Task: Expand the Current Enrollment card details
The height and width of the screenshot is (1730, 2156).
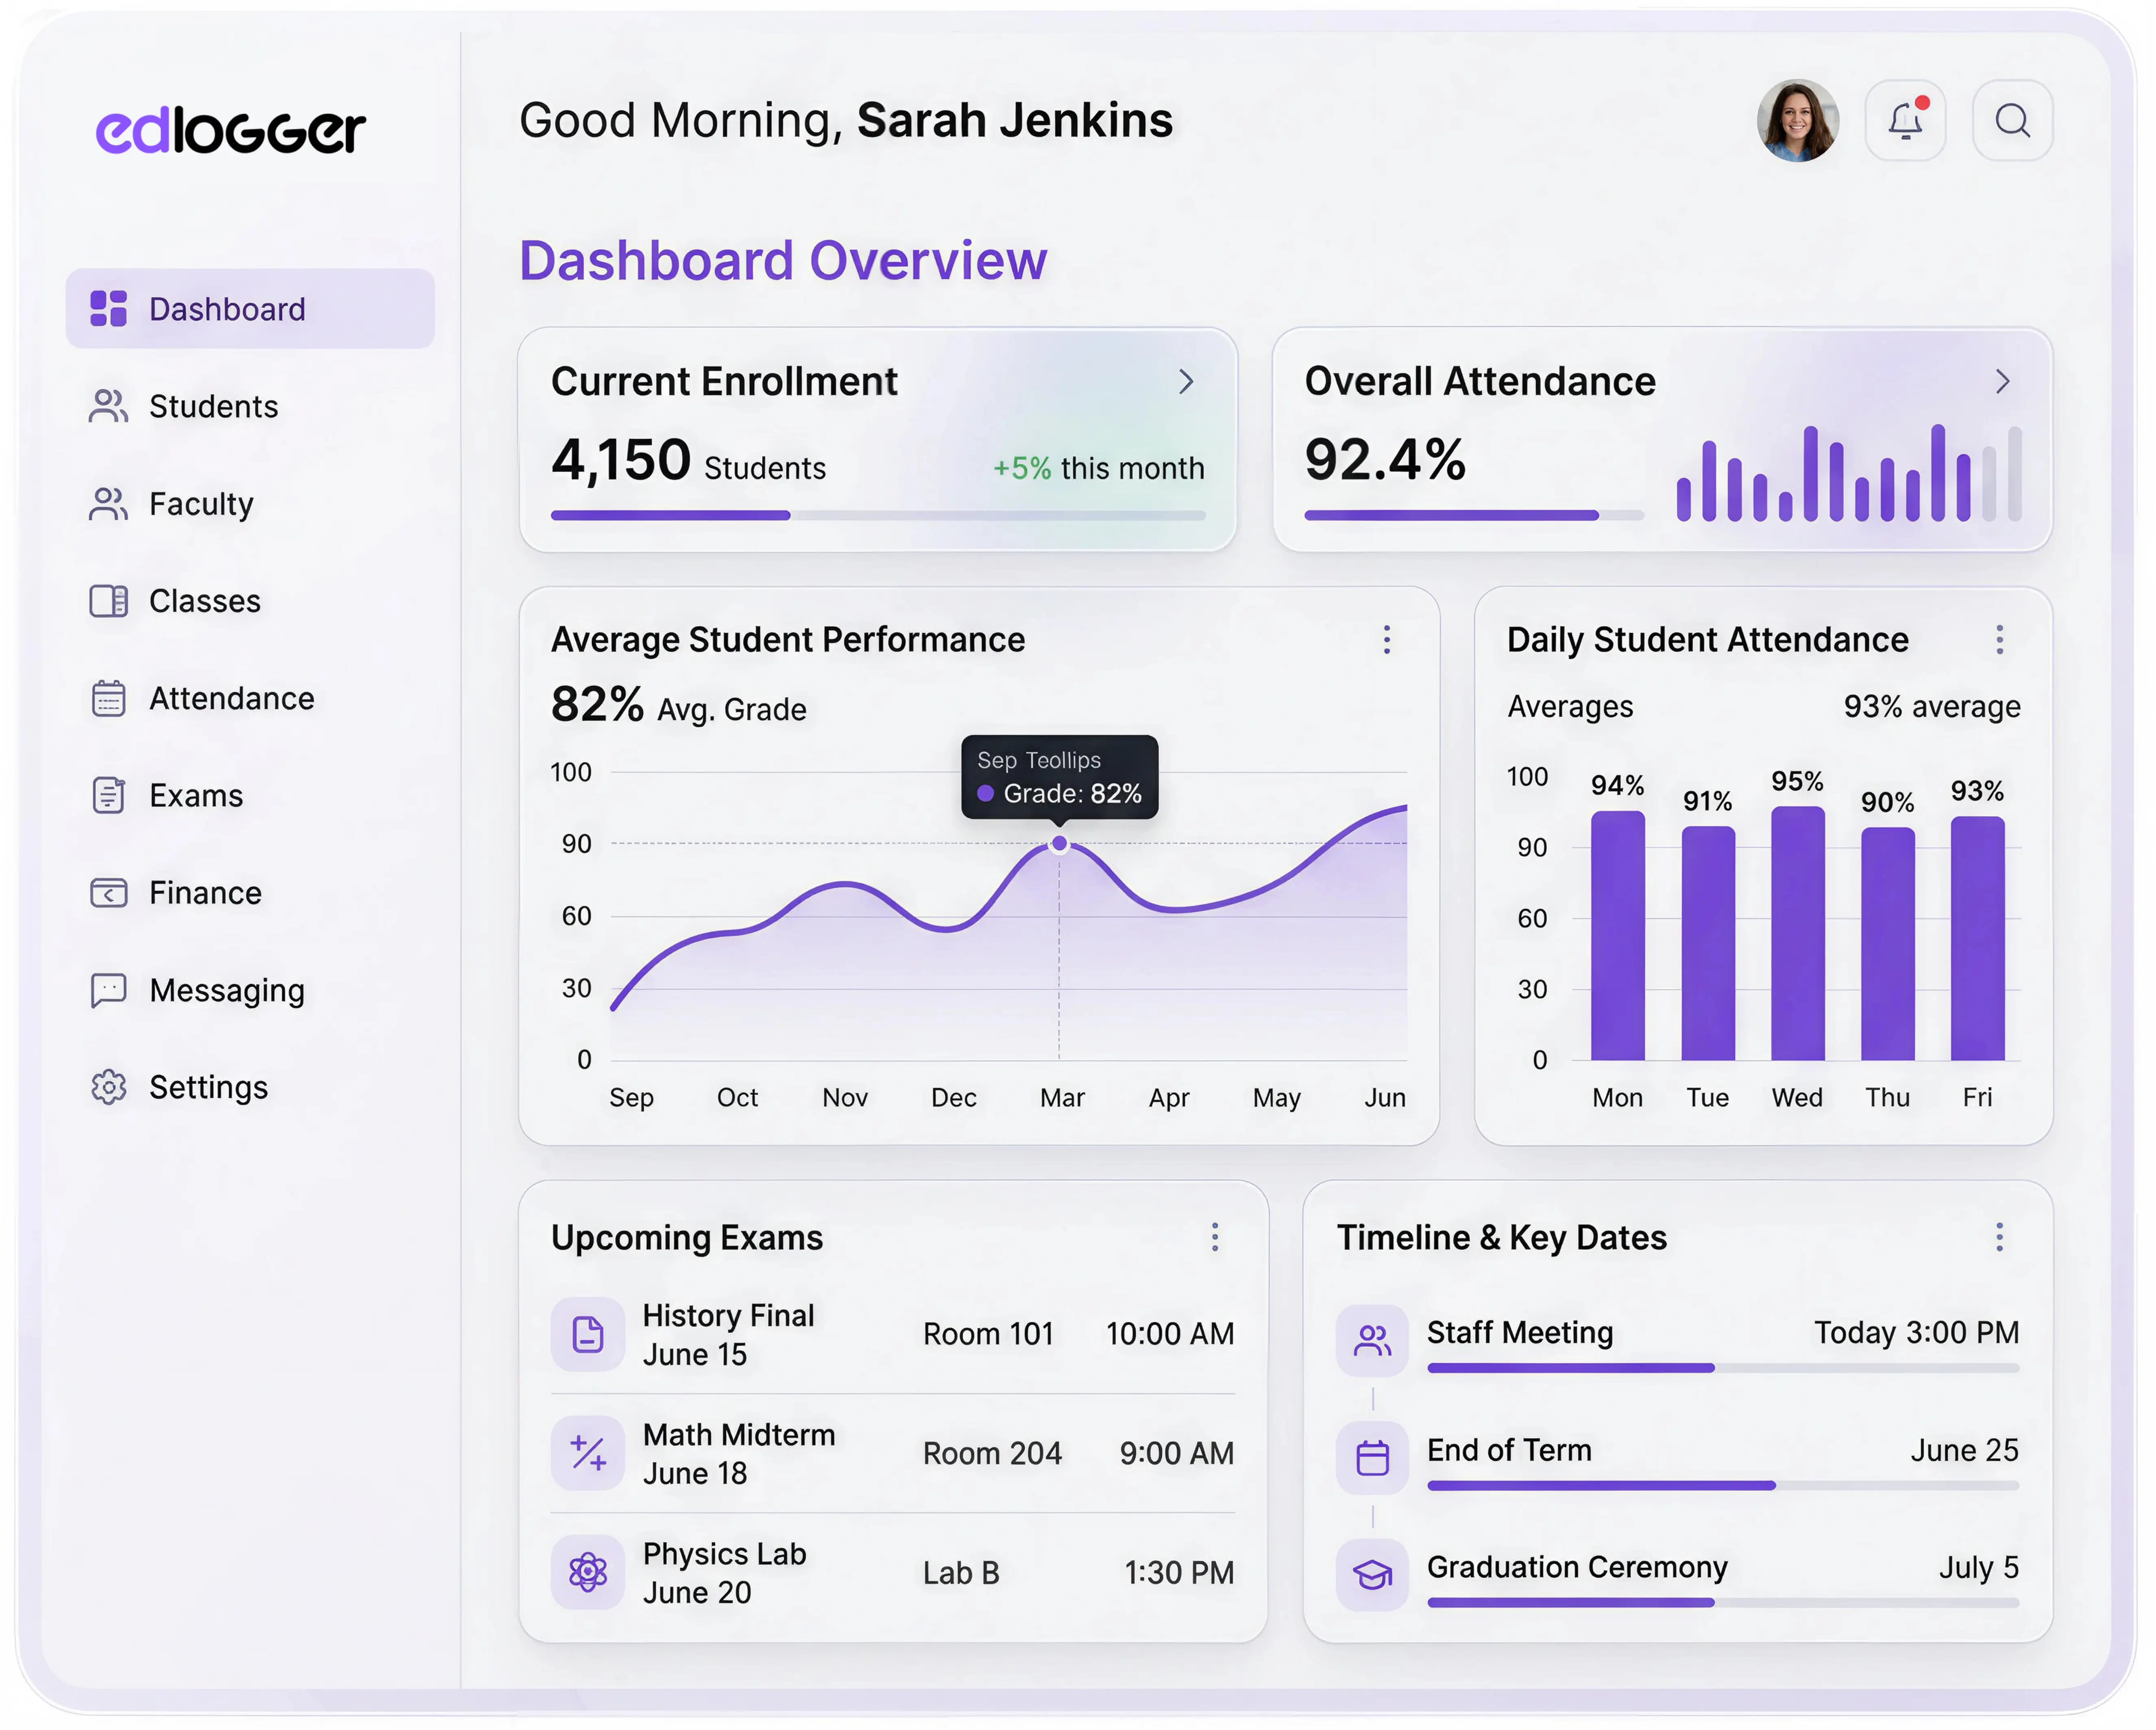Action: coord(1186,381)
